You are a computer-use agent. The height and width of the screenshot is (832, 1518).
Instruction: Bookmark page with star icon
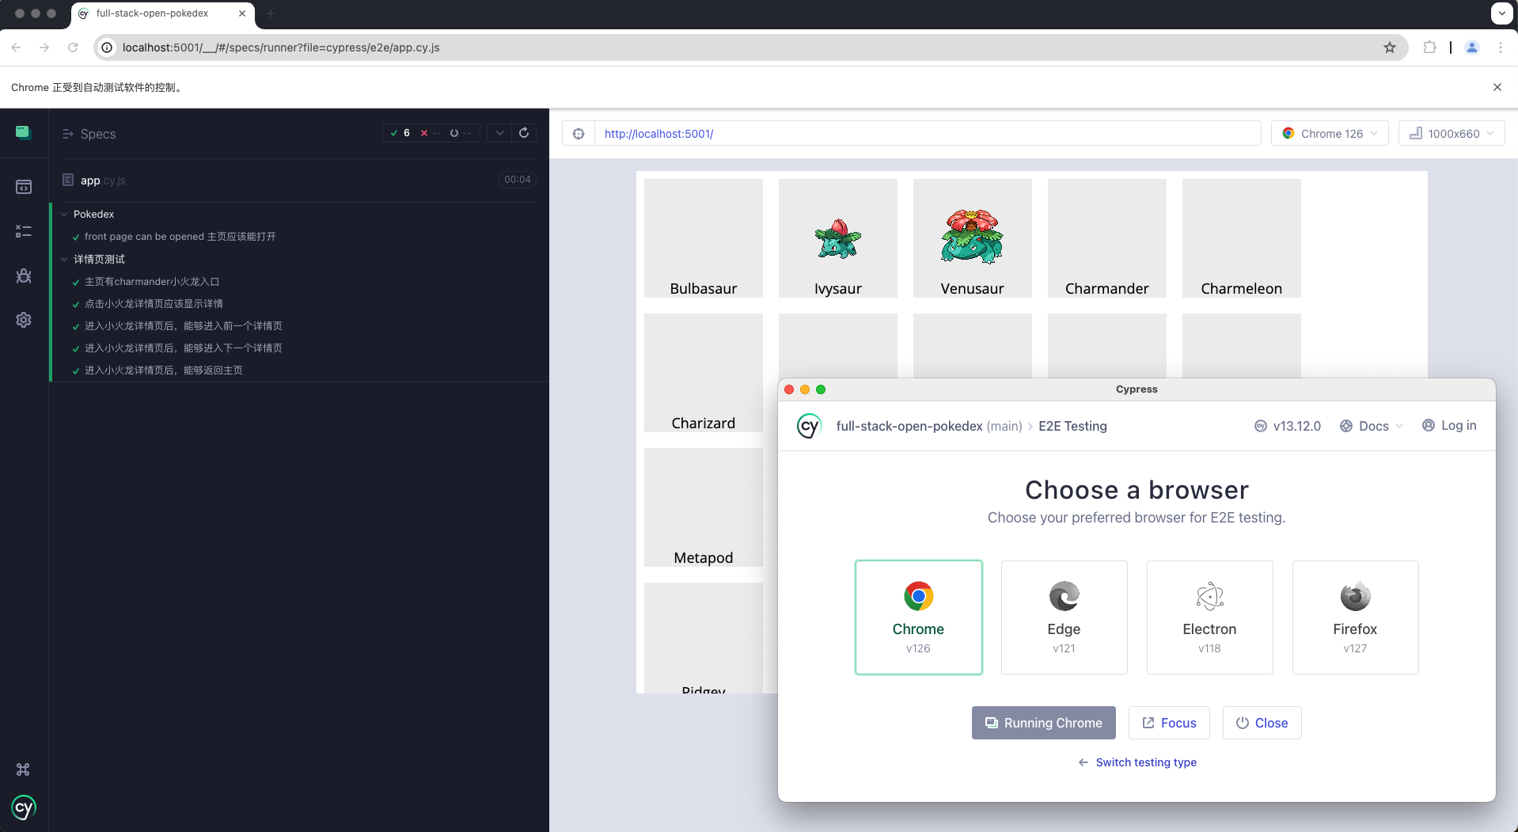(x=1390, y=47)
